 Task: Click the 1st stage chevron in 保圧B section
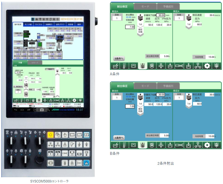tap(188, 101)
